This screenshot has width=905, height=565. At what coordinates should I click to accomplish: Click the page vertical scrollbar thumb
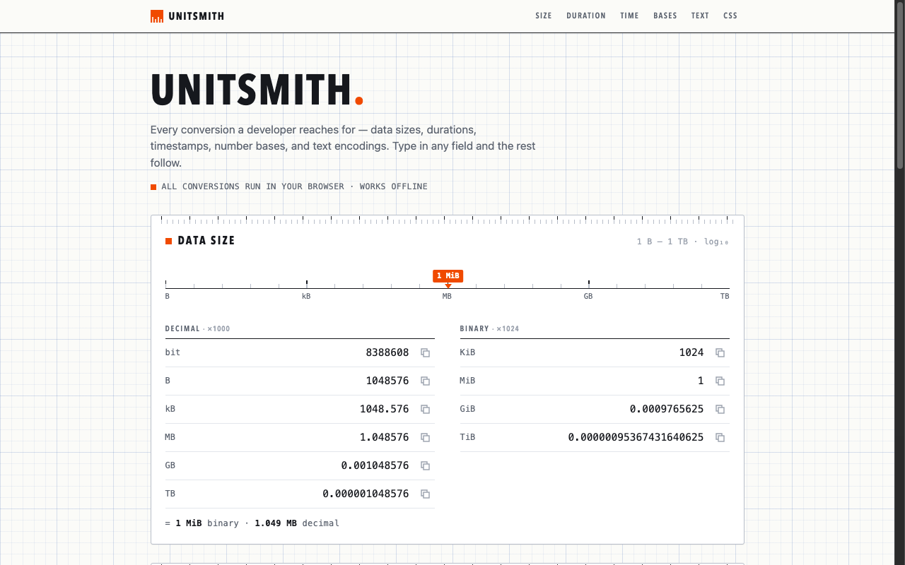[900, 85]
